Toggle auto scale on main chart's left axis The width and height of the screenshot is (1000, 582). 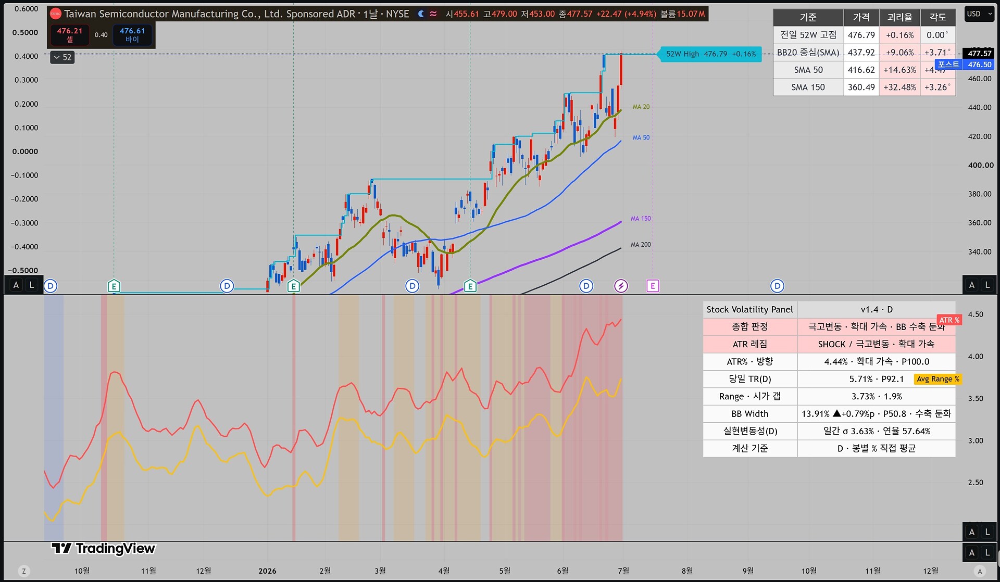click(x=16, y=285)
